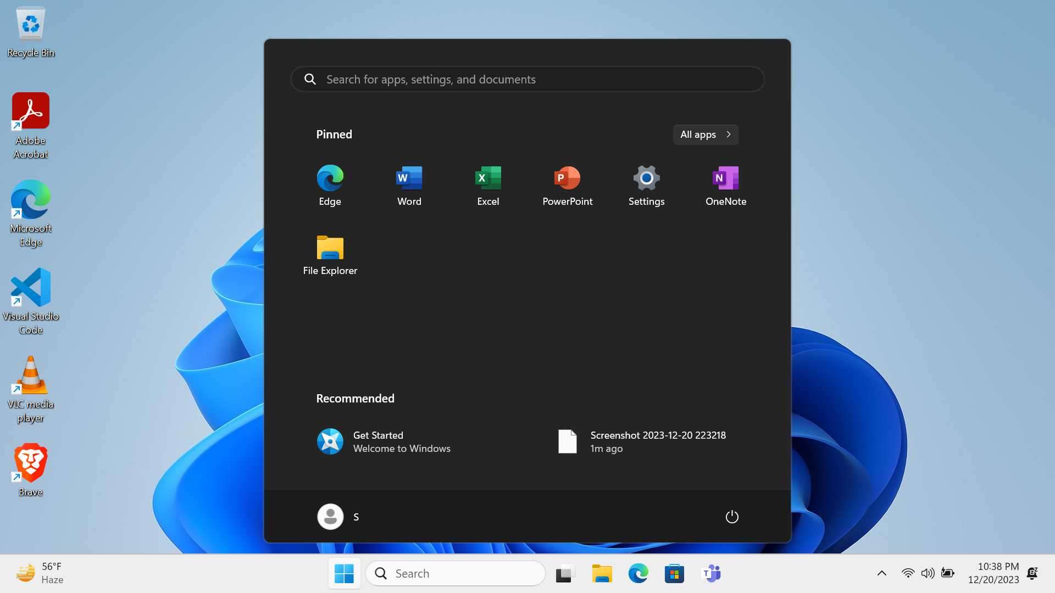Launch PowerPoint from the Start menu

(x=567, y=186)
